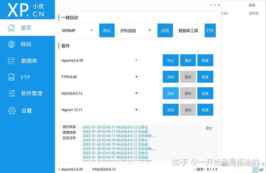This screenshot has width=266, height=173.
Task: Click log line 03:45:11 MySQL8.0.12 已停止
Action: tap(115, 127)
